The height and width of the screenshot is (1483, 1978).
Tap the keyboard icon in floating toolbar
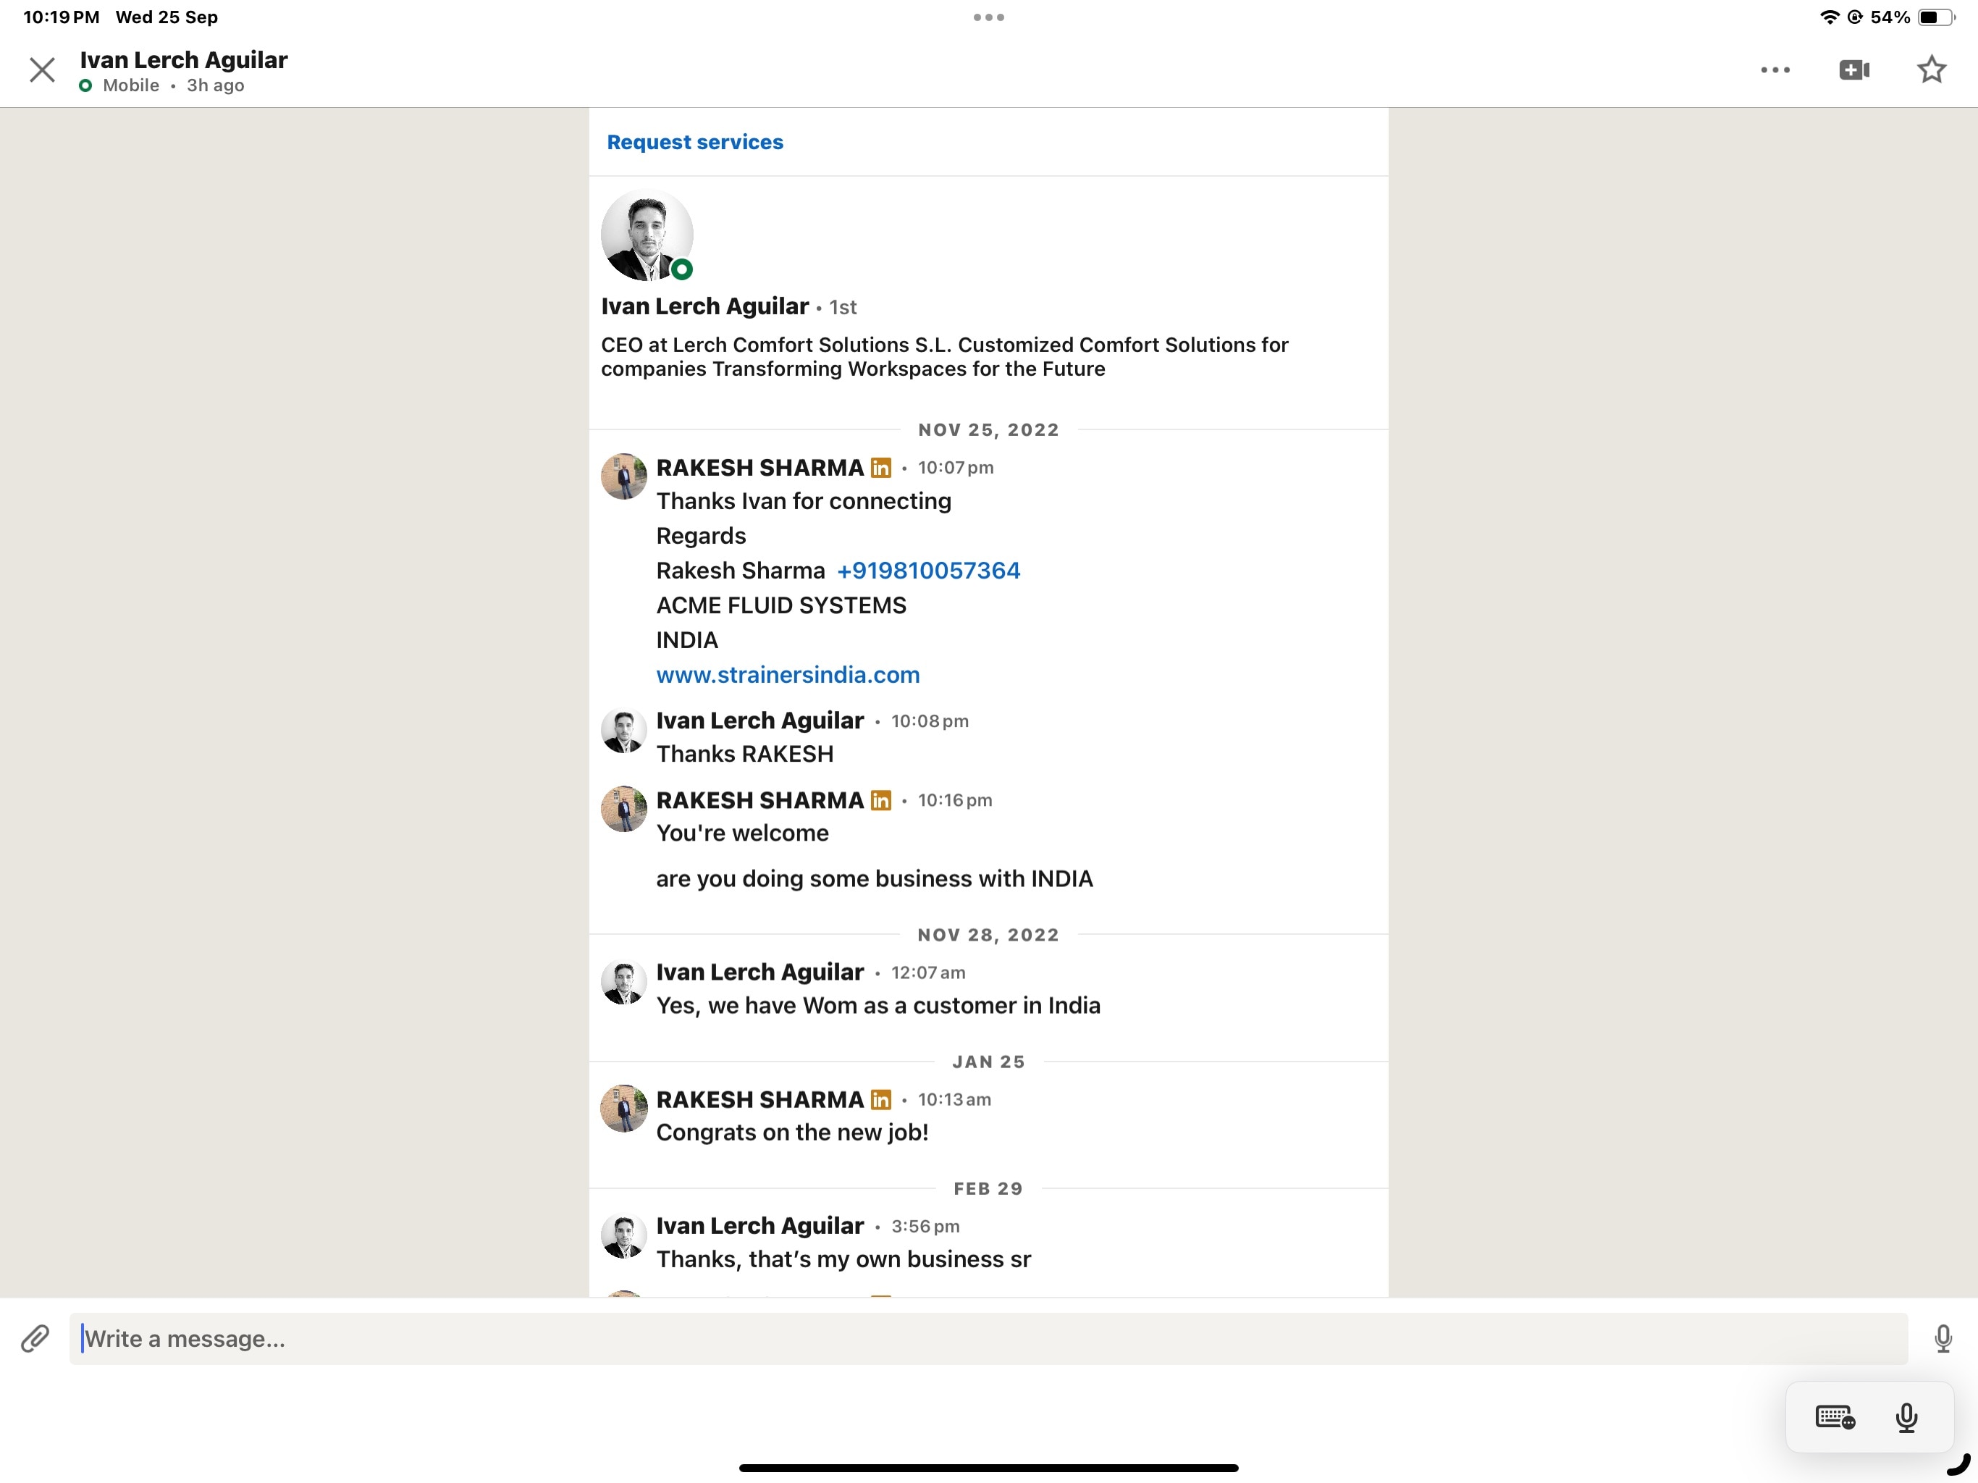pos(1835,1417)
